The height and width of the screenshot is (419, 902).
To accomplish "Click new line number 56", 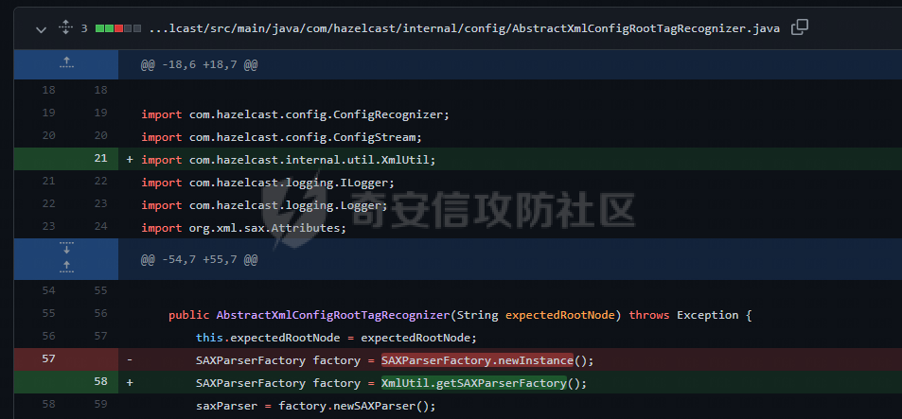I will point(100,313).
